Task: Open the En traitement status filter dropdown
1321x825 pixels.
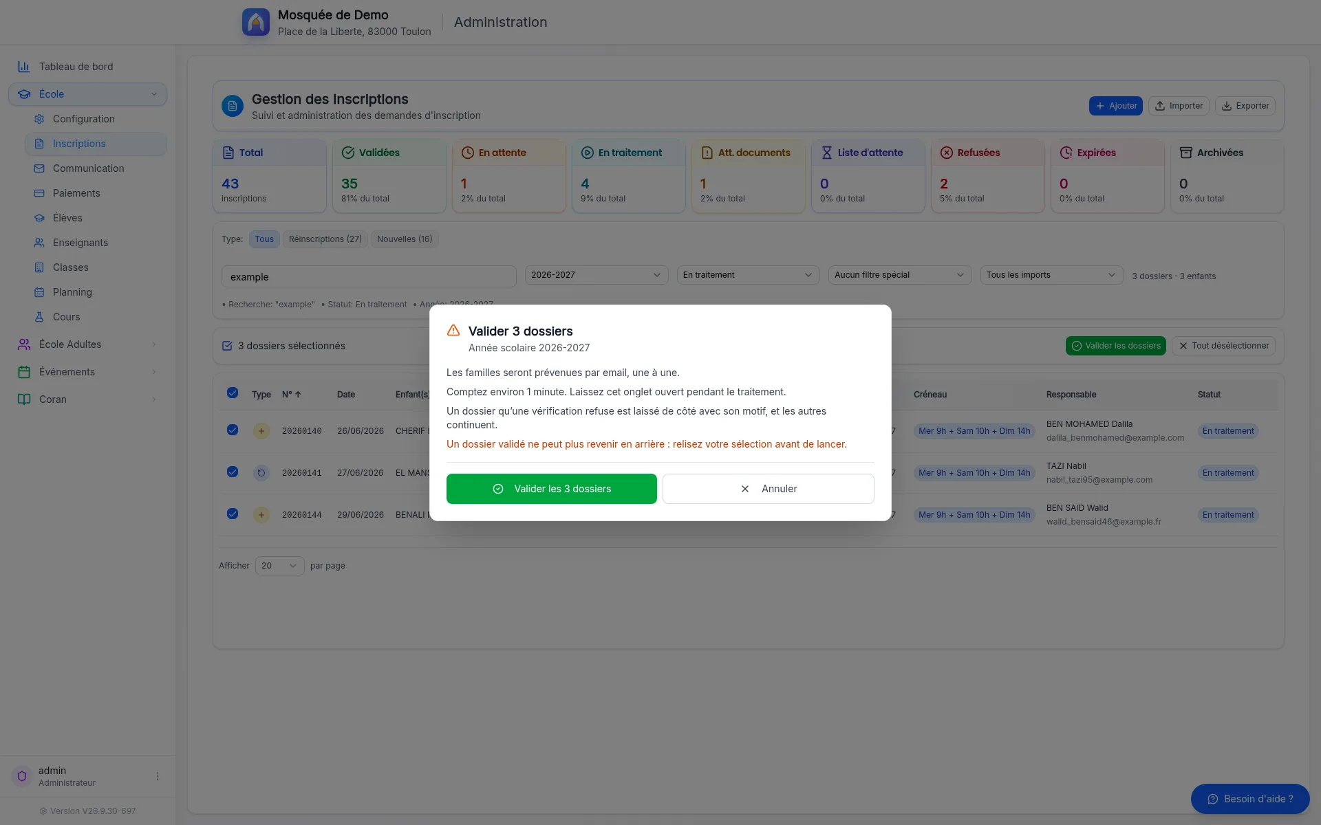Action: click(748, 275)
